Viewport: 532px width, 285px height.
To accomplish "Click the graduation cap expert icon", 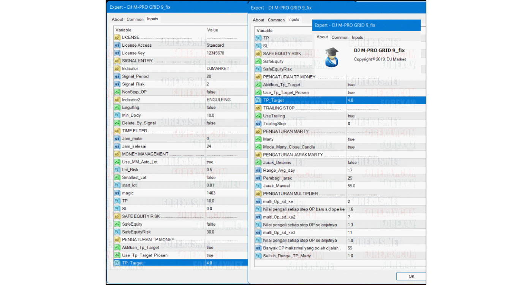I will coord(332,57).
